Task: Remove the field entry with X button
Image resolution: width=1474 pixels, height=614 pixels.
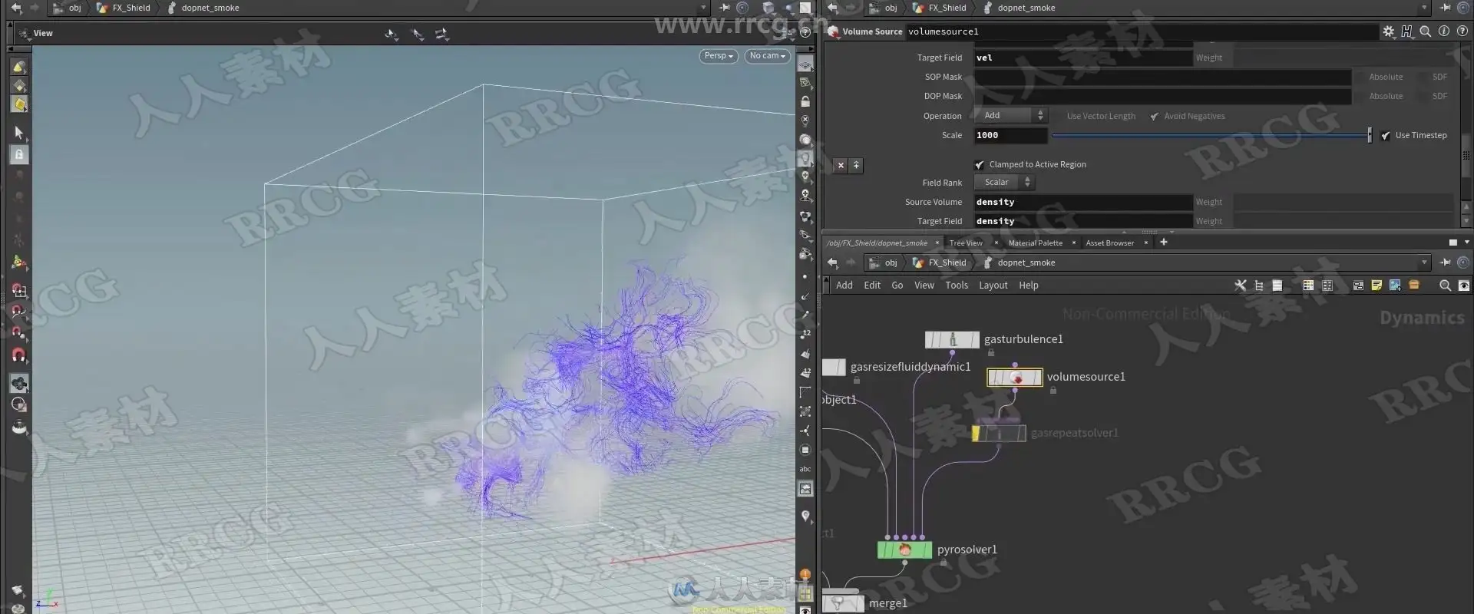Action: tap(841, 165)
